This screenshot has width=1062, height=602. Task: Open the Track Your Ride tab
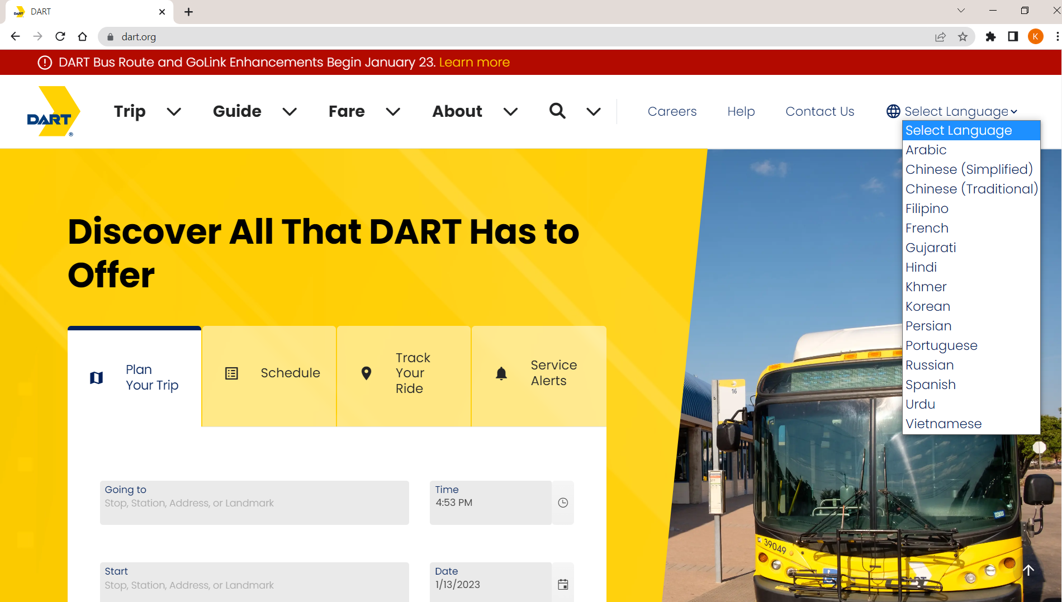[x=404, y=373]
